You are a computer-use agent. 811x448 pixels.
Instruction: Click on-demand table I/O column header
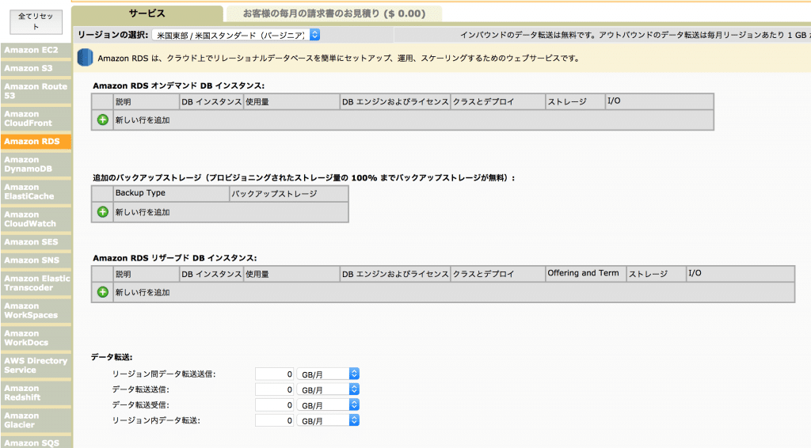point(659,101)
